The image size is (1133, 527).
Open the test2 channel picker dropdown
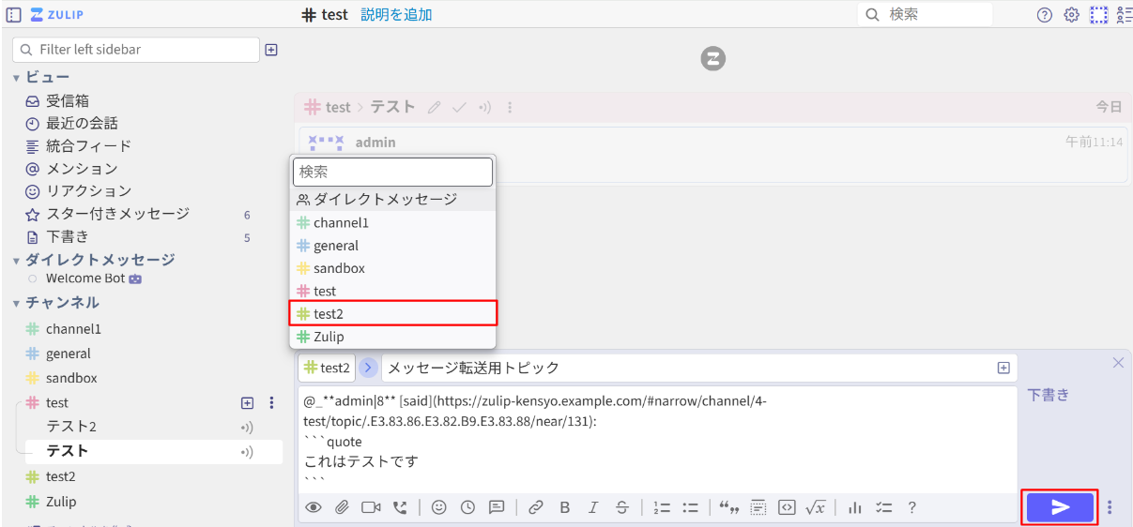point(327,368)
